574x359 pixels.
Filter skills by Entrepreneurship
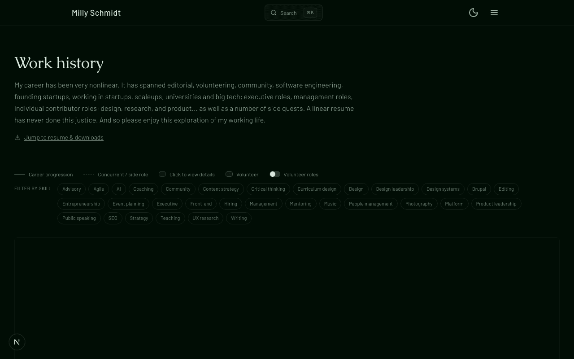(81, 204)
